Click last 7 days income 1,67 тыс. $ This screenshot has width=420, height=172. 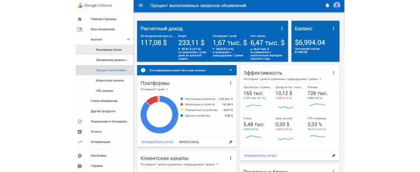(230, 43)
